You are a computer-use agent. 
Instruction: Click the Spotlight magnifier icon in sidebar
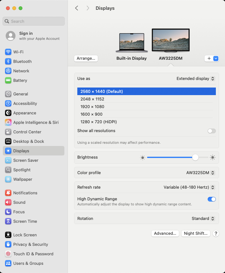point(8,170)
